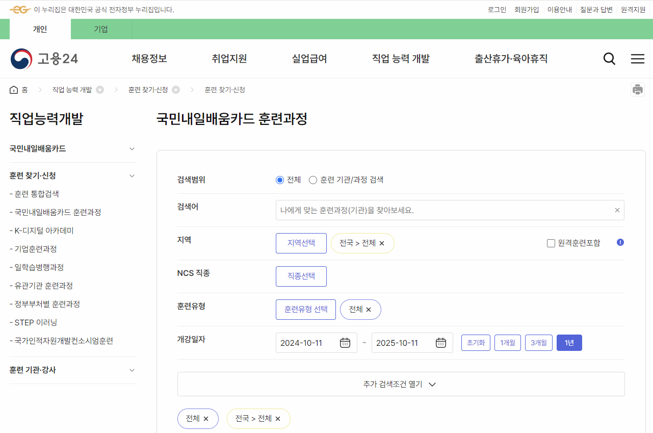The image size is (653, 433).
Task: Select the 전체 radio button under 검색범위
Action: (x=279, y=180)
